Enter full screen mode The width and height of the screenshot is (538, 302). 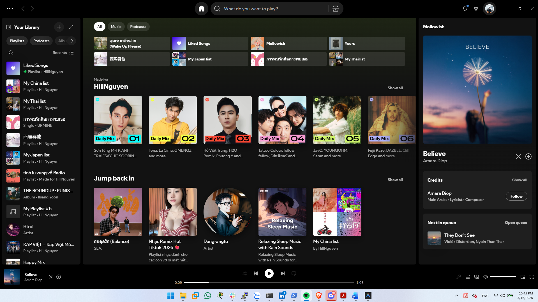pos(532,277)
